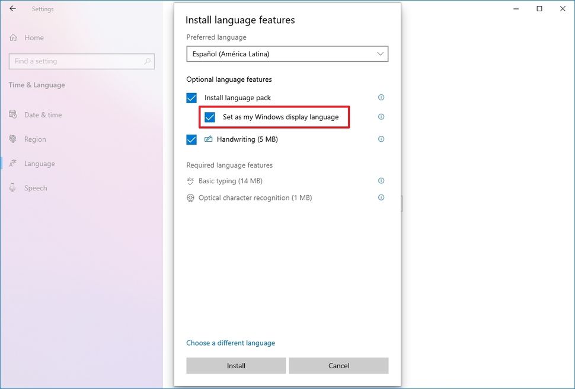Cancel installing language features

click(338, 365)
